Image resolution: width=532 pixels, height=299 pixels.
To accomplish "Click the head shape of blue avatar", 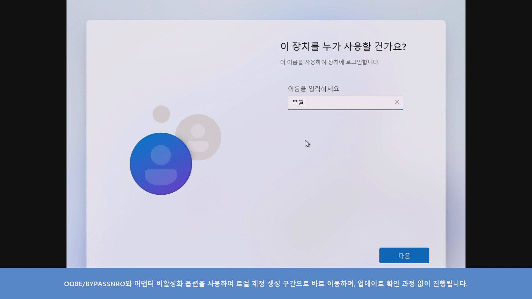I will click(x=161, y=155).
